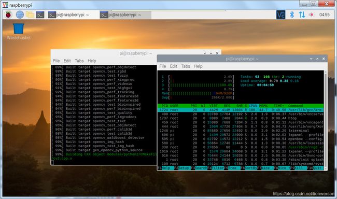Launch the web browser globe icon
The image size is (337, 199).
point(20,15)
